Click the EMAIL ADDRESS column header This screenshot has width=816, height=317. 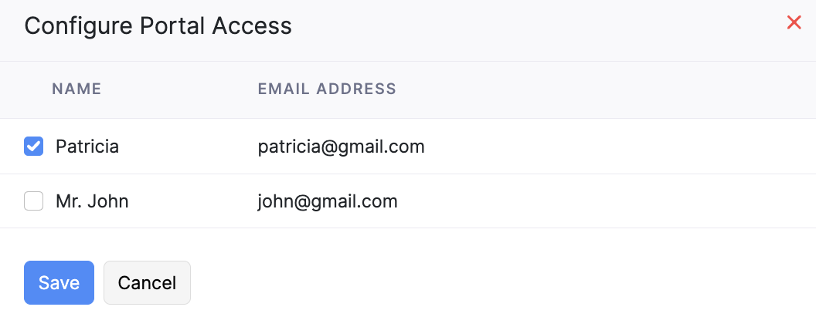pyautogui.click(x=327, y=89)
